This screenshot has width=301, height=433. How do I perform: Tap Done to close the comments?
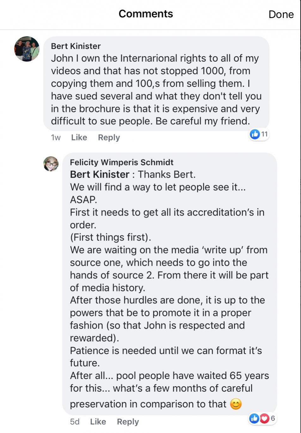click(281, 14)
